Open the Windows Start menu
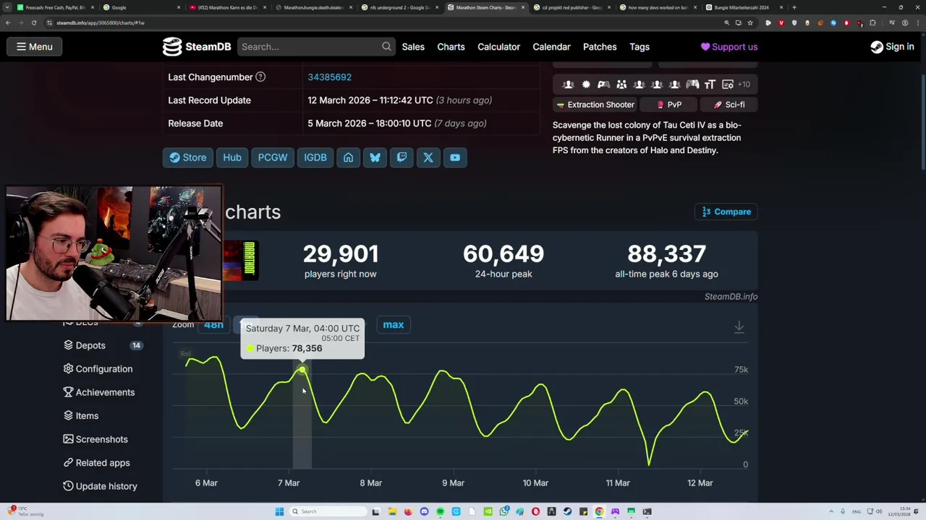 [279, 511]
